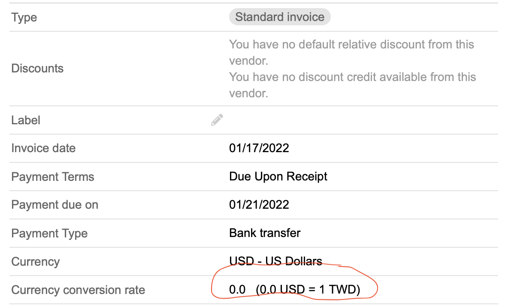
Task: Click the Standard invoice type badge
Action: [280, 17]
